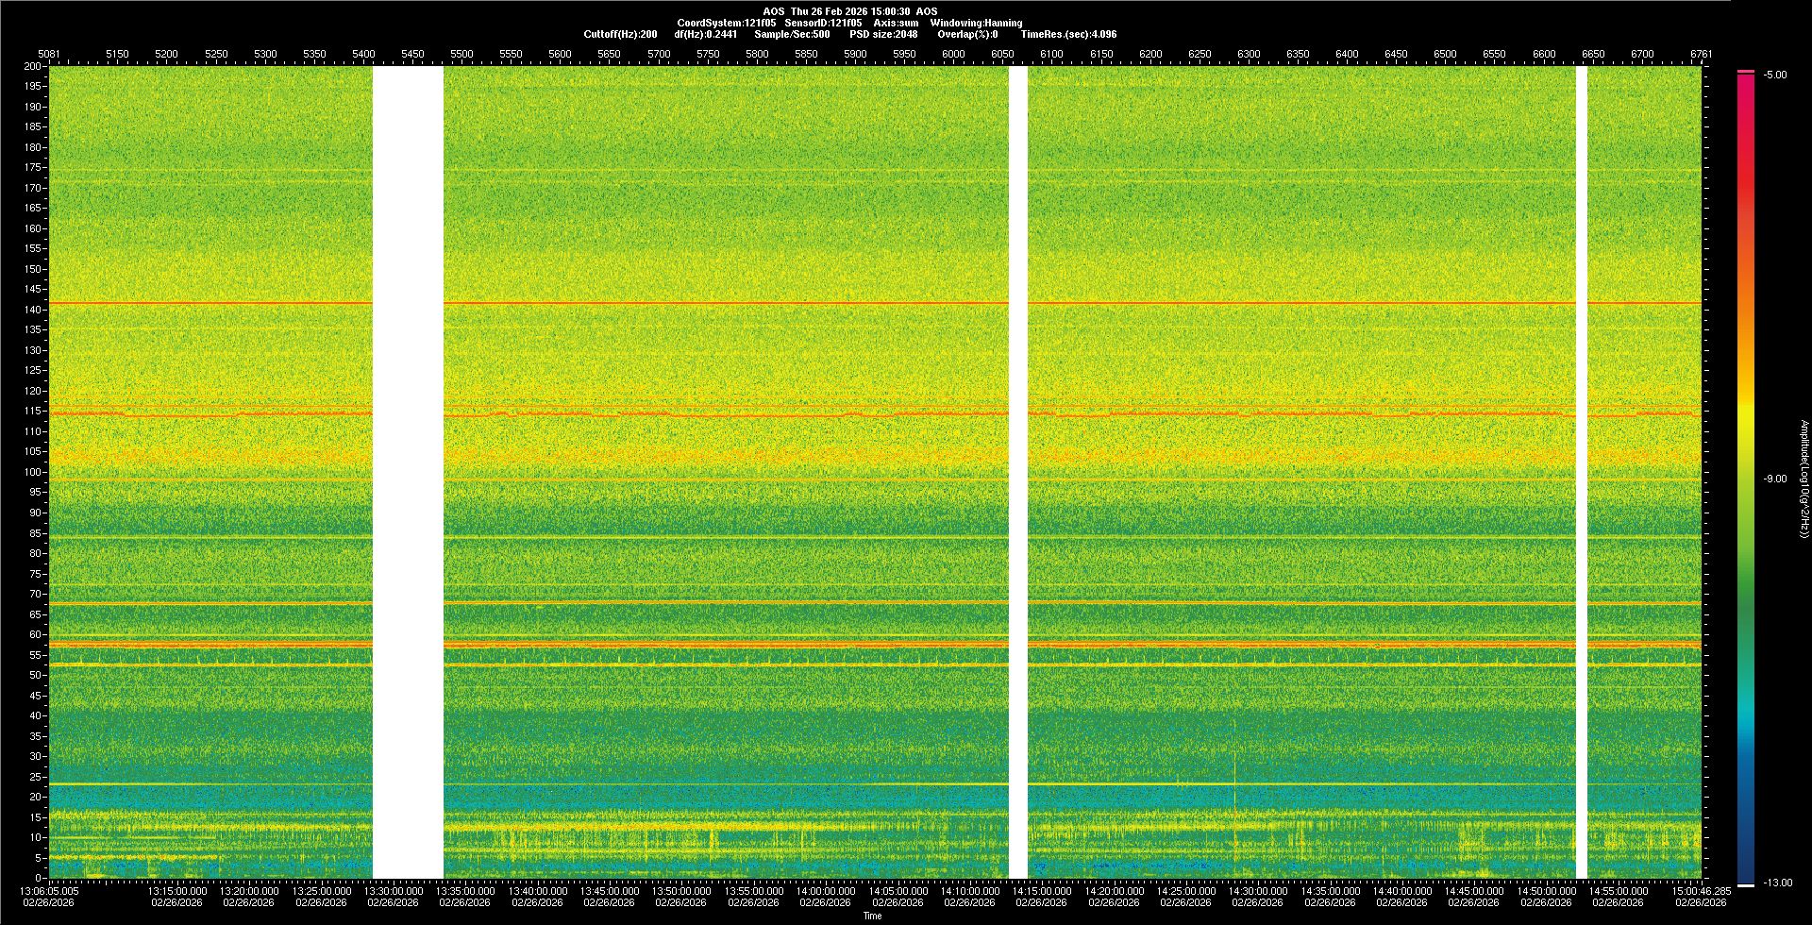Click the SensorID:121f05 header text
Screen dimensions: 1812x925
coord(823,23)
